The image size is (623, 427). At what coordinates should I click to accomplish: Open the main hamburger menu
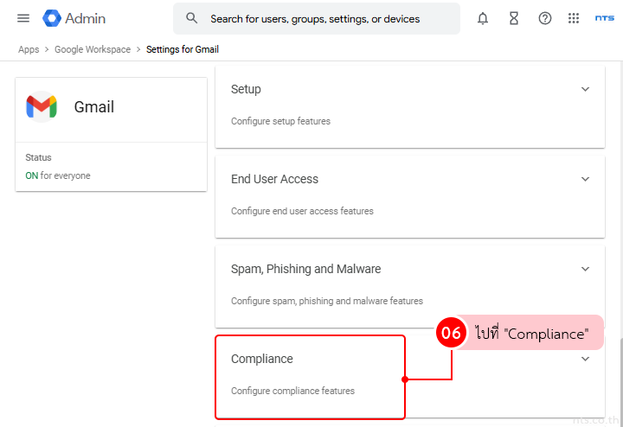click(x=23, y=18)
